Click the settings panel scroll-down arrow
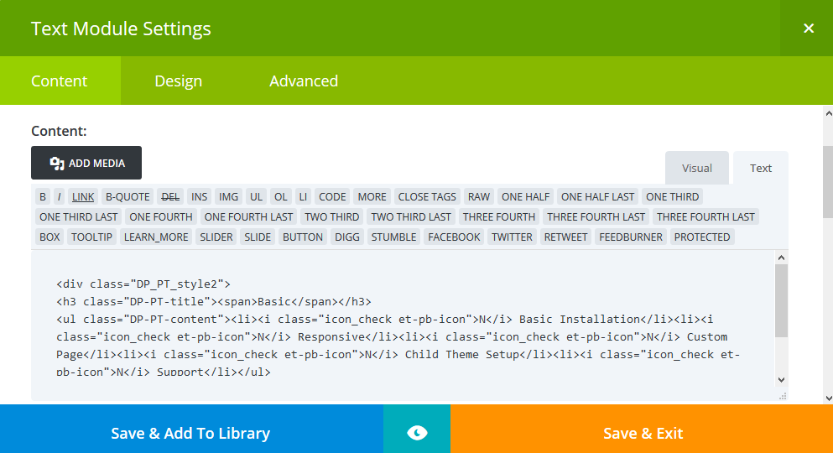 [x=828, y=398]
